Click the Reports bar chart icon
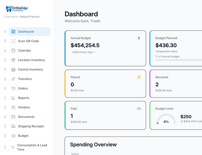 [x=13, y=98]
